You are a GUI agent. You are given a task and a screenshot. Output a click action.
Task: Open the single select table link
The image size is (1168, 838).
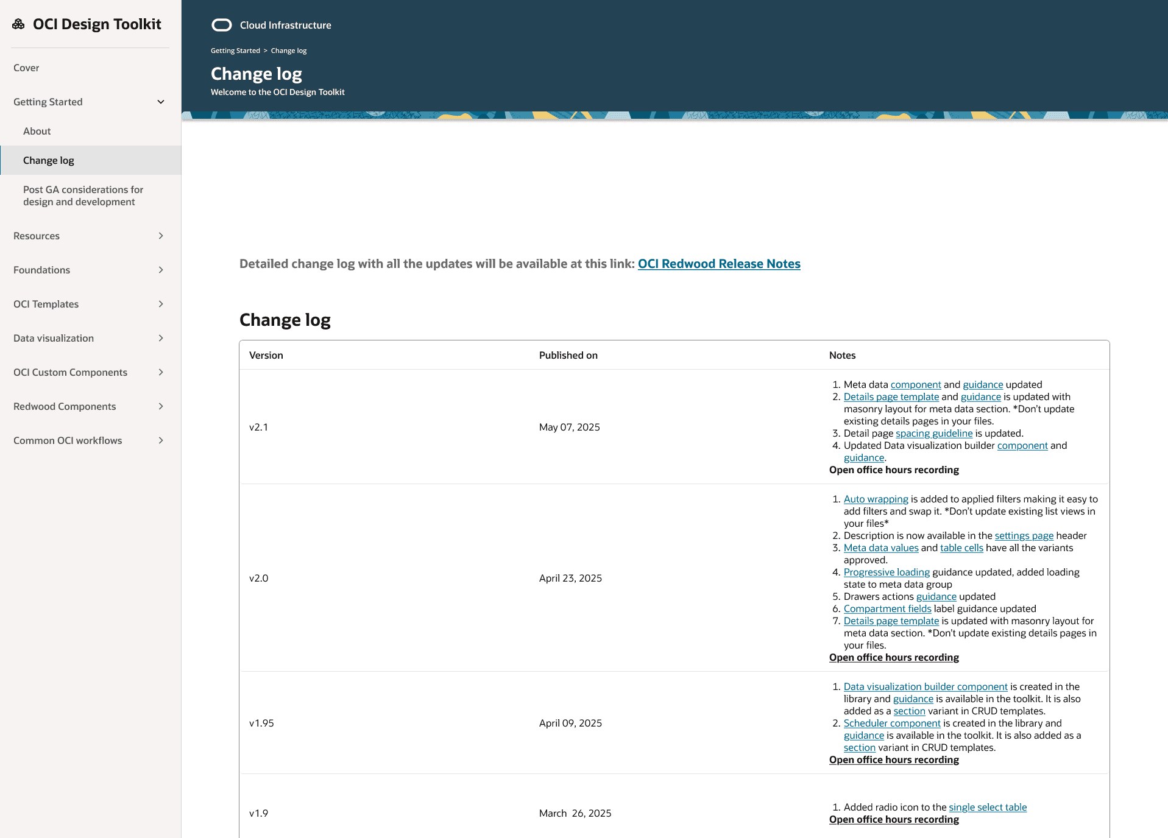tap(988, 807)
